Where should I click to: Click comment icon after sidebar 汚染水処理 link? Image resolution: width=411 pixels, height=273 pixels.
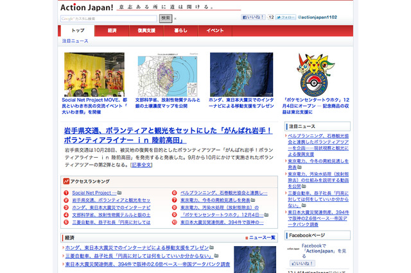click(x=304, y=186)
